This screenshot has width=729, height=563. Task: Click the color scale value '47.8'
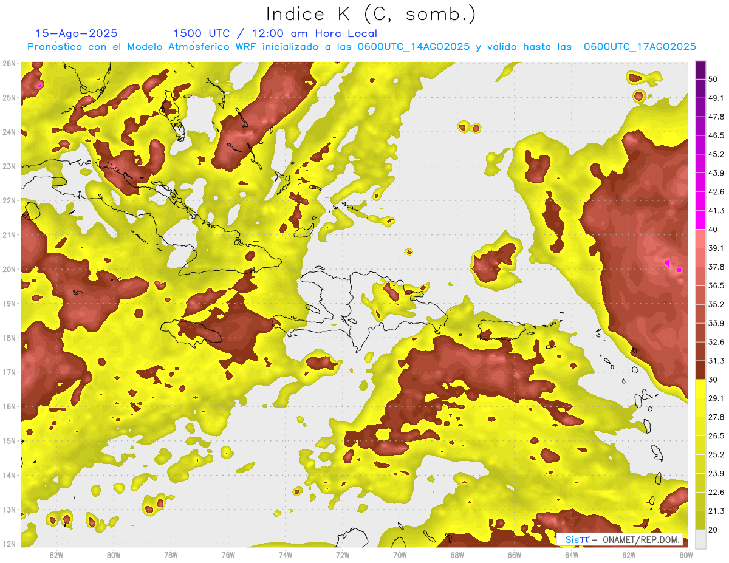[716, 117]
